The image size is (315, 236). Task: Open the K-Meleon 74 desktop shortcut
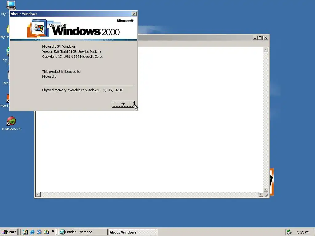point(11,124)
